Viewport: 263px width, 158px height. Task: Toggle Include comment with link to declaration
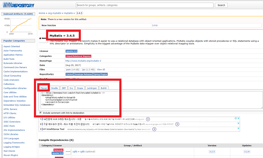click(41, 113)
